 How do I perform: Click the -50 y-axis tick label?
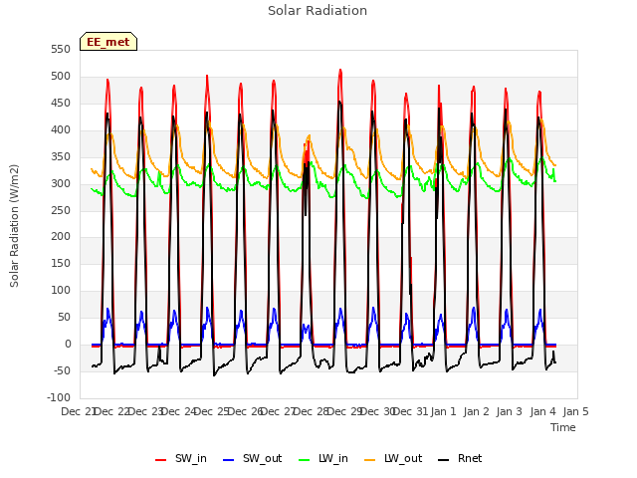pyautogui.click(x=63, y=370)
